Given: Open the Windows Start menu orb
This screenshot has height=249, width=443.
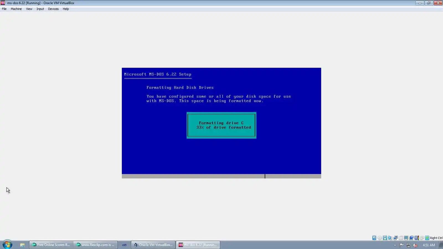Looking at the screenshot, I should coord(7,245).
